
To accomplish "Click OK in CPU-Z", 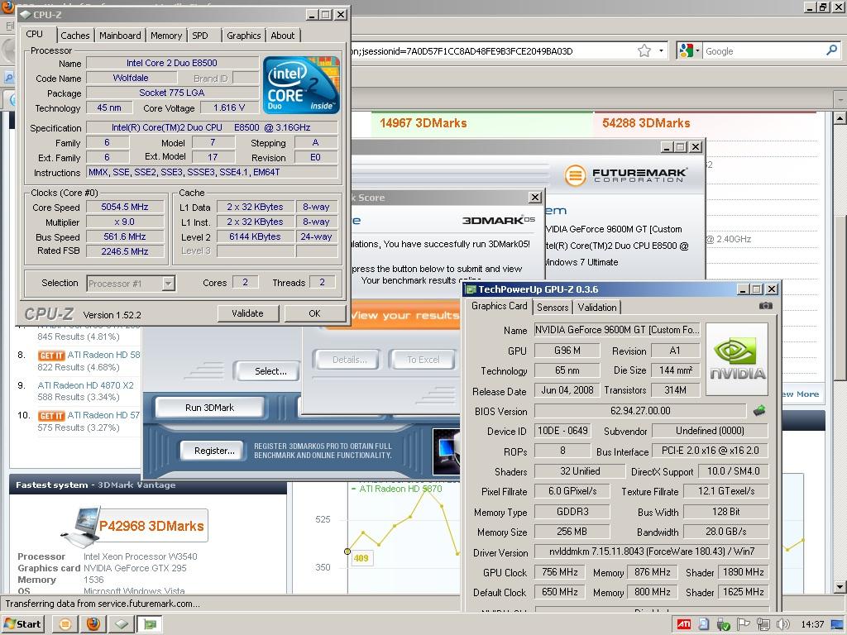I will tap(314, 313).
